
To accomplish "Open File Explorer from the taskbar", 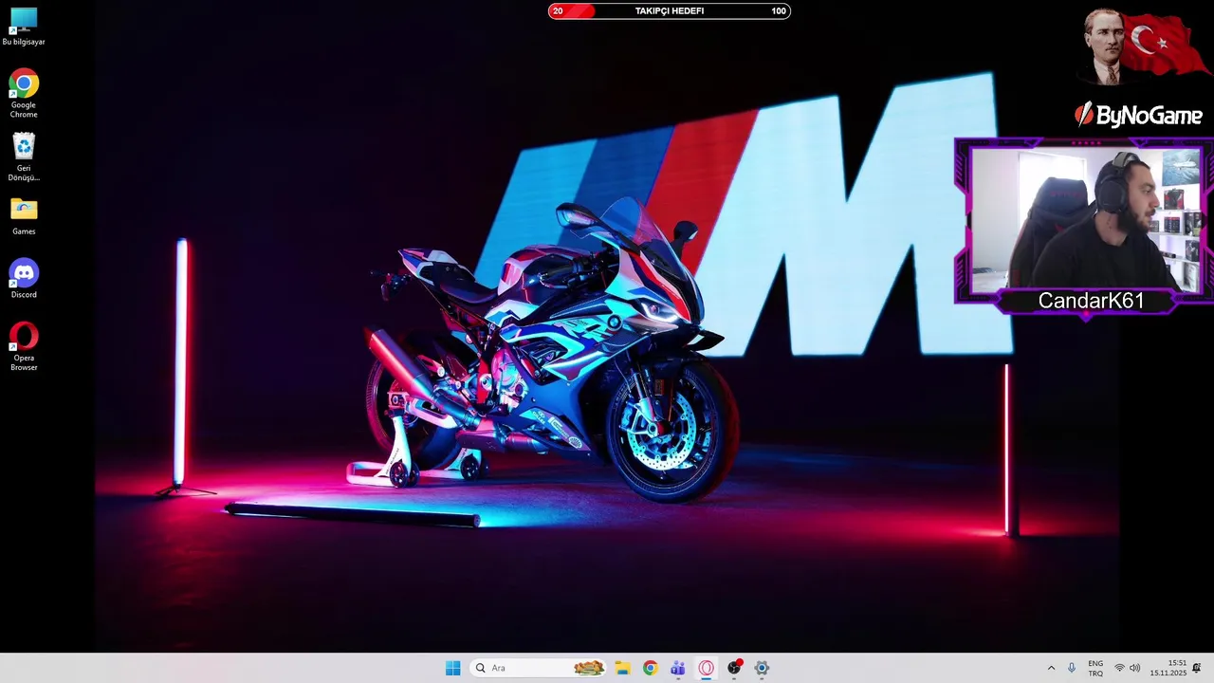I will [622, 668].
